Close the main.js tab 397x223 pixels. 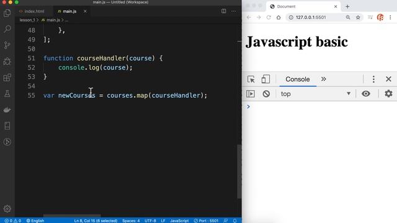(85, 11)
